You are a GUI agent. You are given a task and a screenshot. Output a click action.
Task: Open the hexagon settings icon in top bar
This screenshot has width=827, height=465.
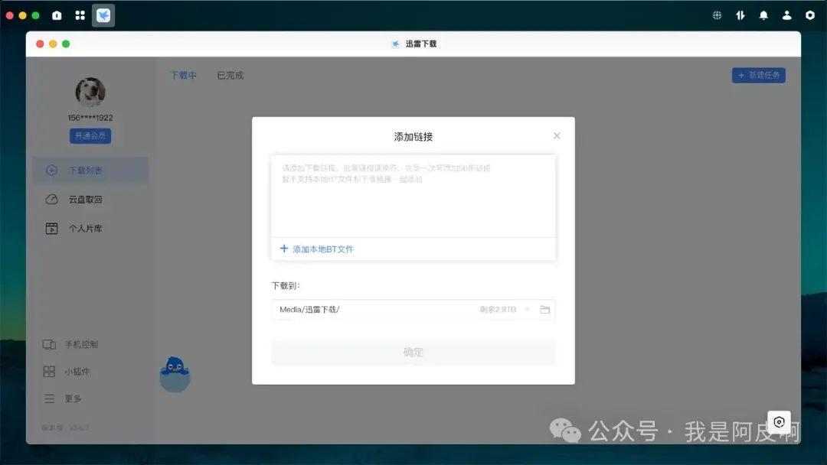point(810,15)
